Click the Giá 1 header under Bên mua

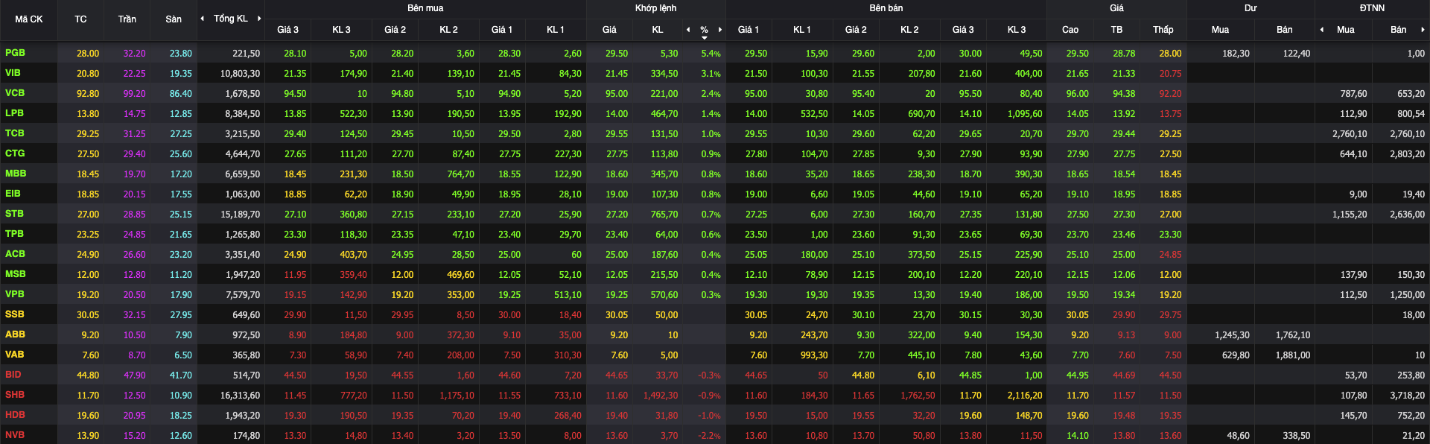502,30
